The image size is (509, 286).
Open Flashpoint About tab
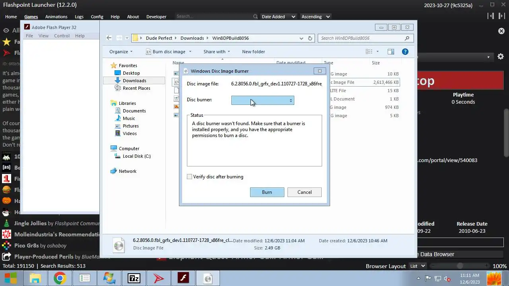133,17
